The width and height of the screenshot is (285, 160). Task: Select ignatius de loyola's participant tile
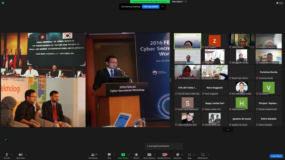click(242, 119)
